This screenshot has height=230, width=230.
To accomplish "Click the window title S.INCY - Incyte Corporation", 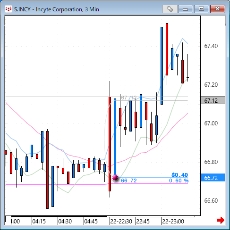I will 57,9.
